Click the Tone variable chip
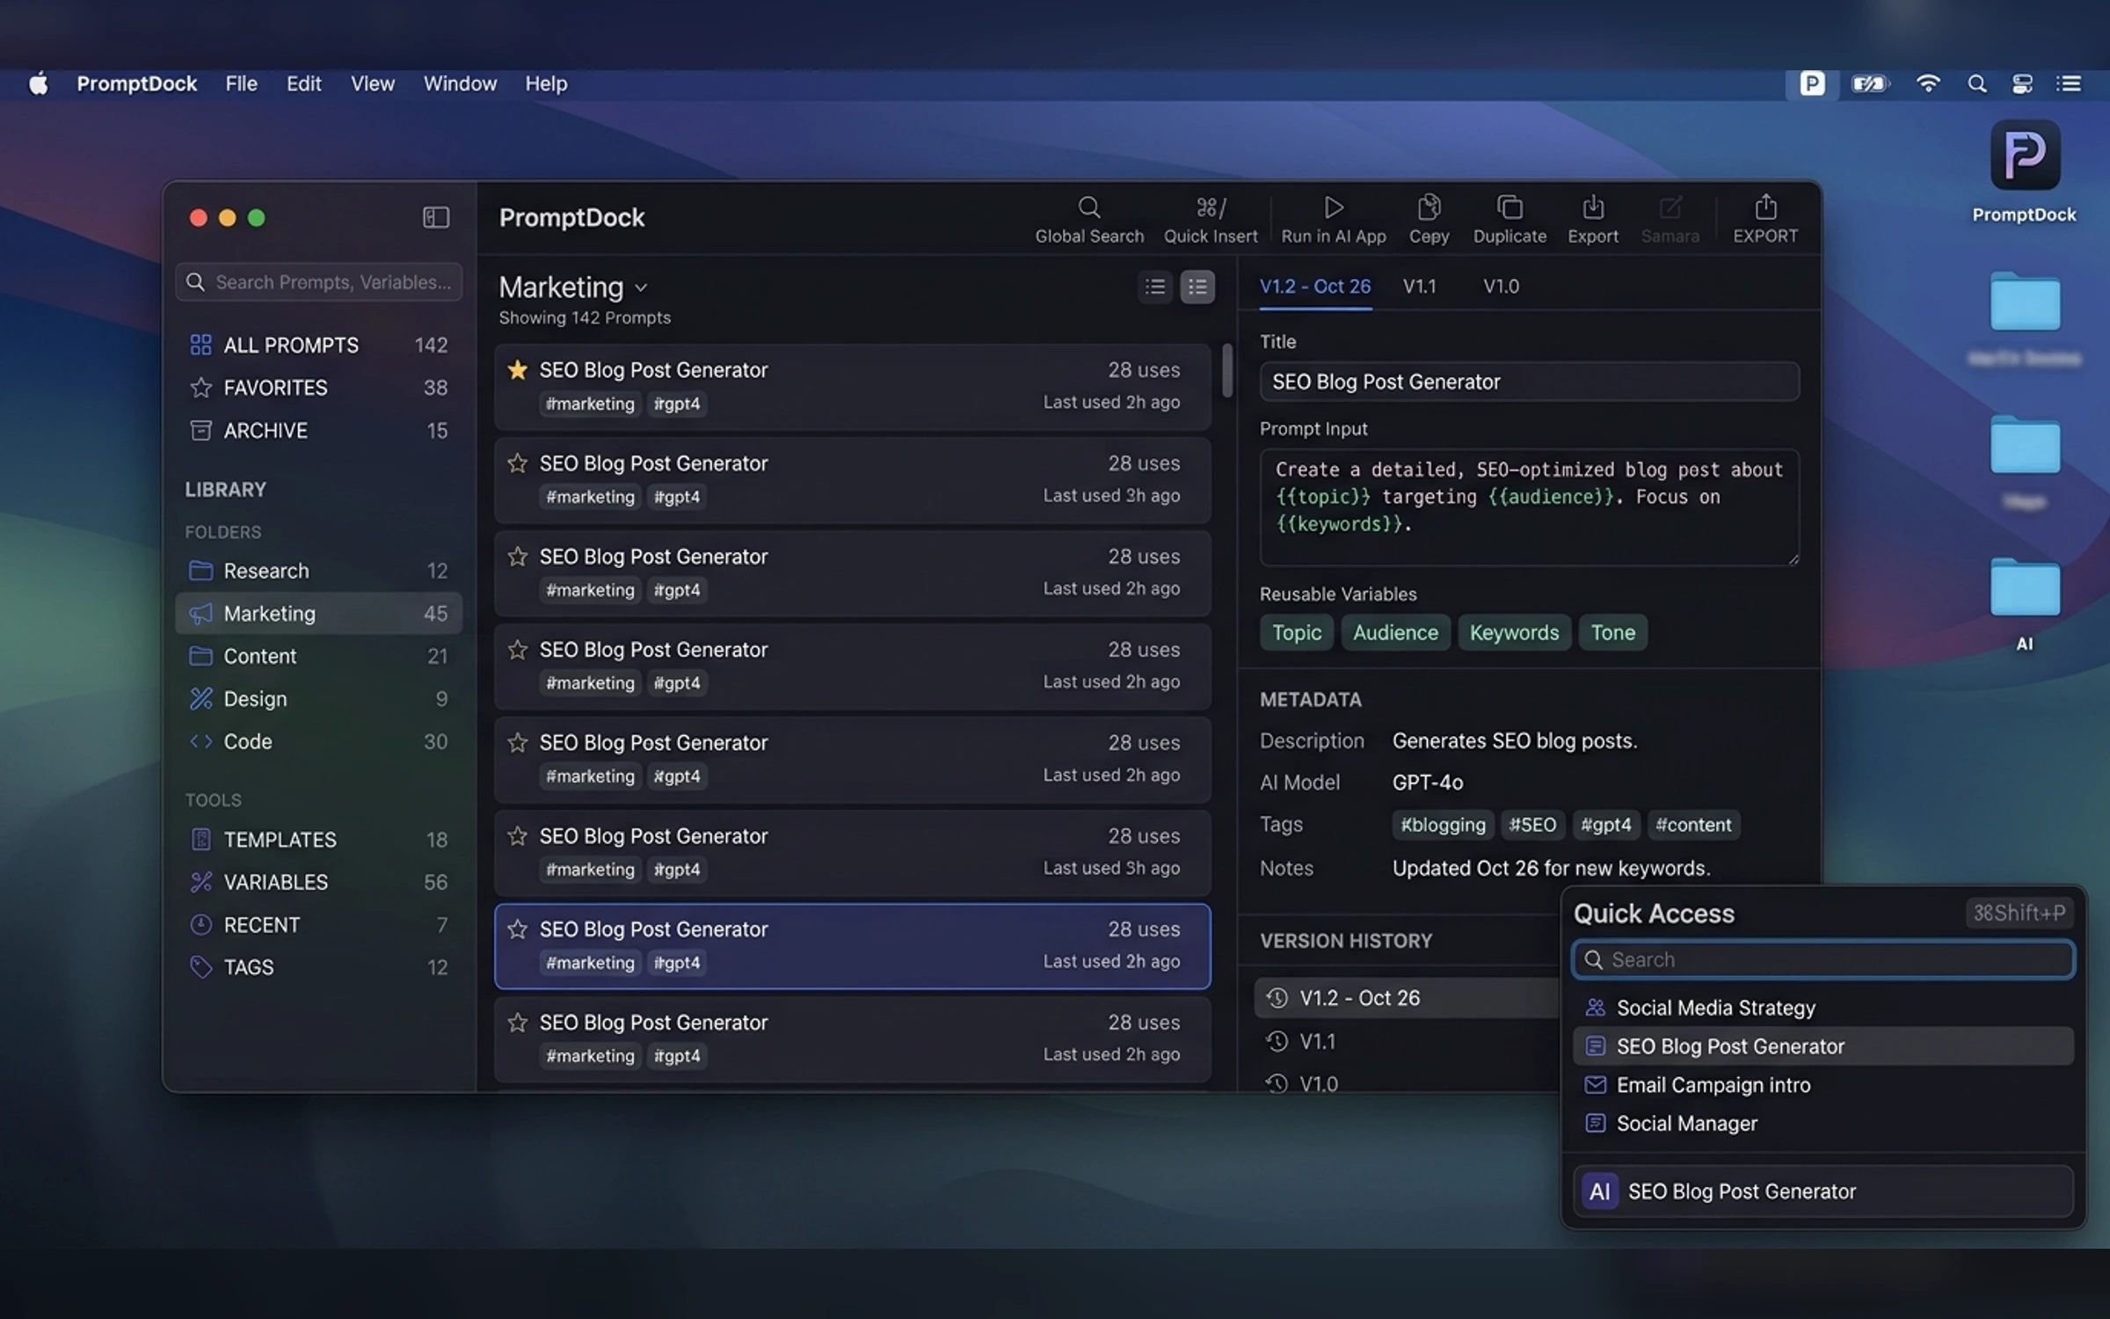The width and height of the screenshot is (2110, 1319). pos(1612,632)
